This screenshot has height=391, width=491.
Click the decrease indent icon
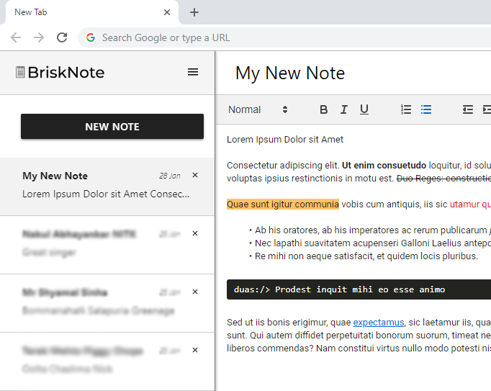click(x=467, y=109)
